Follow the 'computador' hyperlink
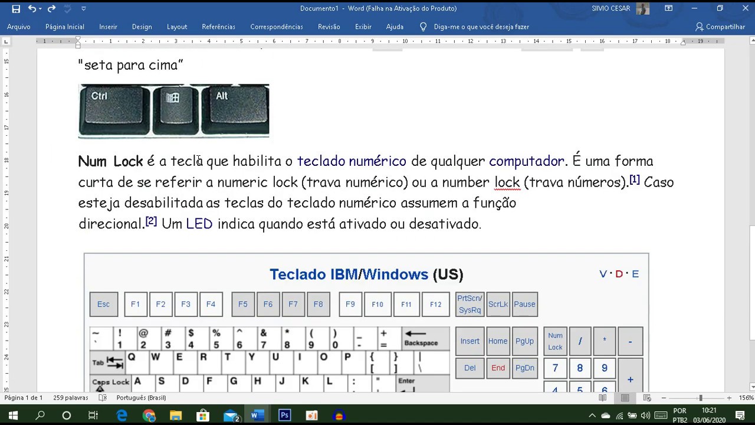Screen dimensions: 755x425 tap(526, 161)
